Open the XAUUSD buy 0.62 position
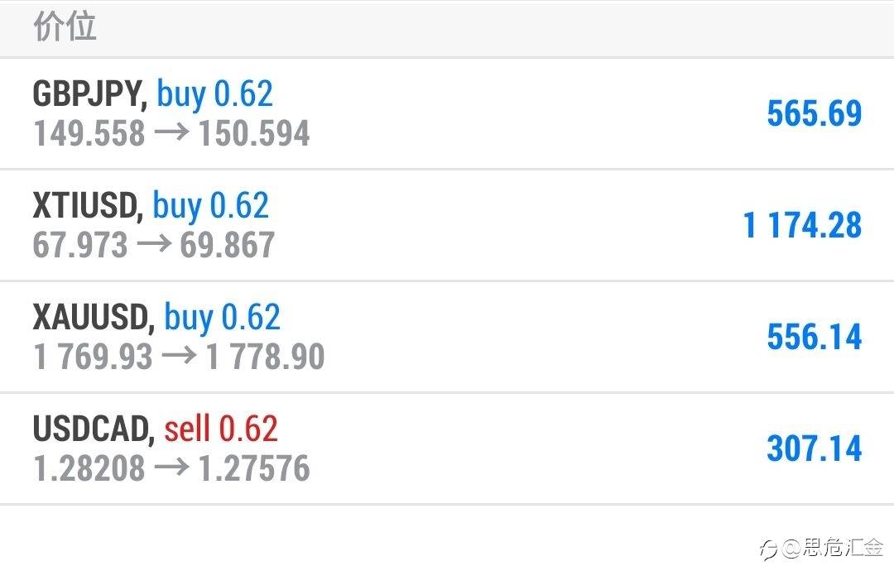This screenshot has width=894, height=585. coord(447,337)
